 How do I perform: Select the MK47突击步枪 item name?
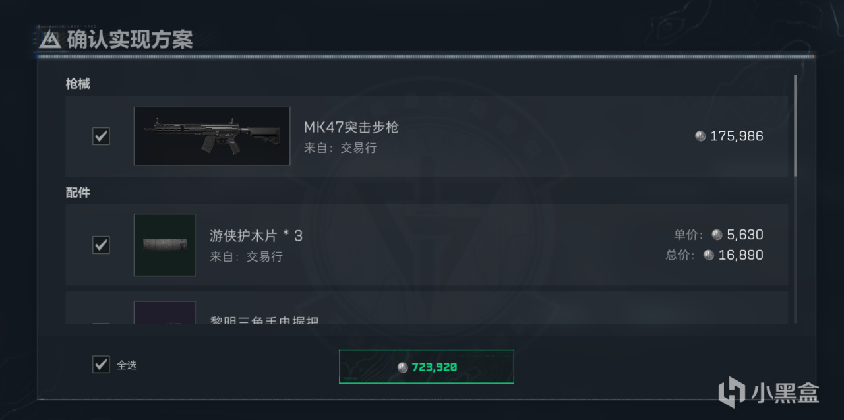click(351, 127)
